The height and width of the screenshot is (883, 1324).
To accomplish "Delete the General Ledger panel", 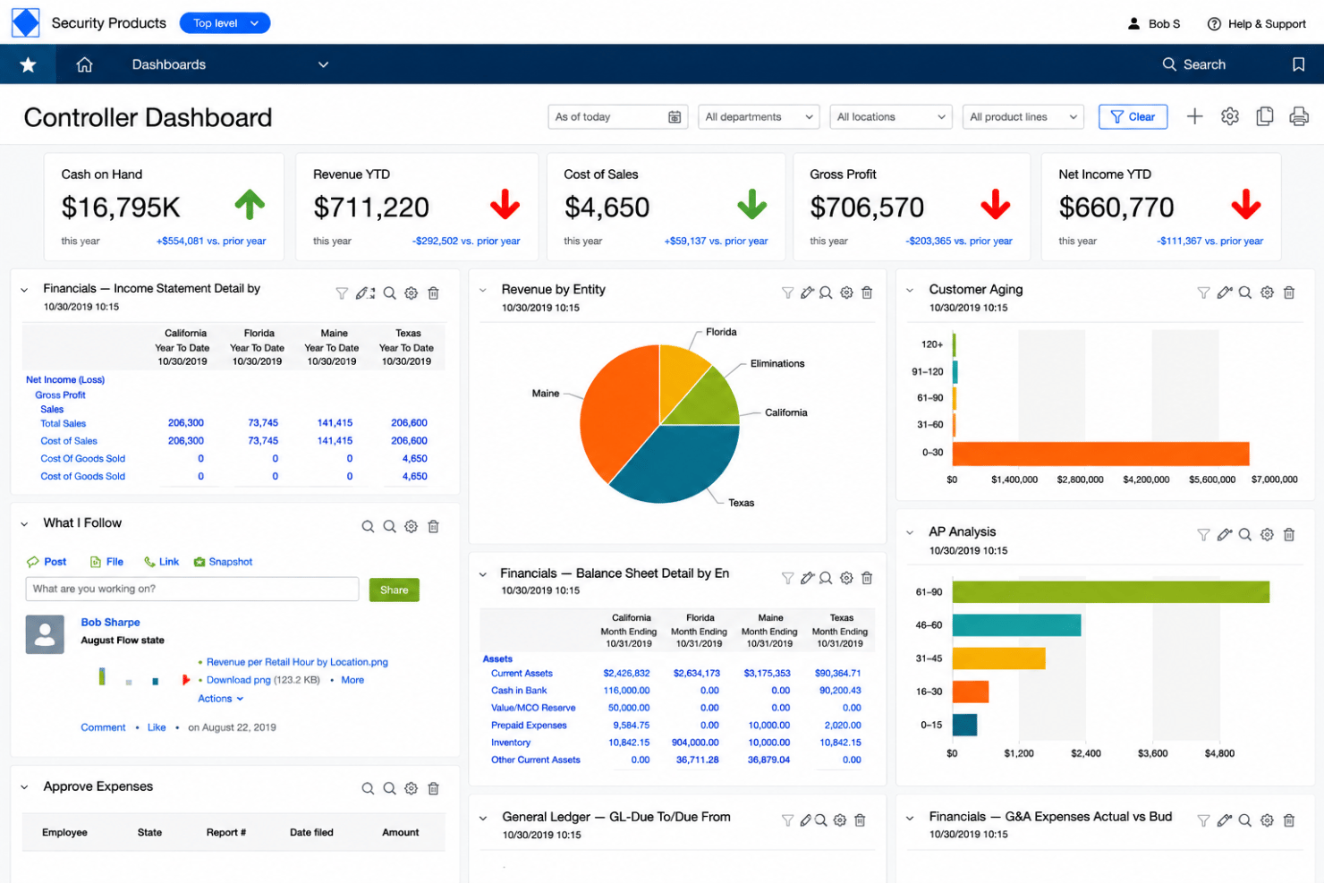I will pyautogui.click(x=860, y=820).
